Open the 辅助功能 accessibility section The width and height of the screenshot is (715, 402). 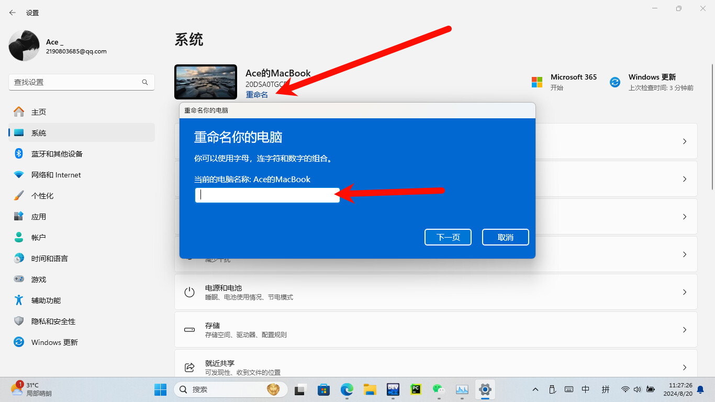tap(46, 300)
